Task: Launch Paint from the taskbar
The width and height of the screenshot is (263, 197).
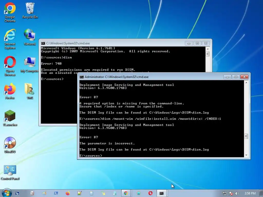Action: (x=44, y=193)
